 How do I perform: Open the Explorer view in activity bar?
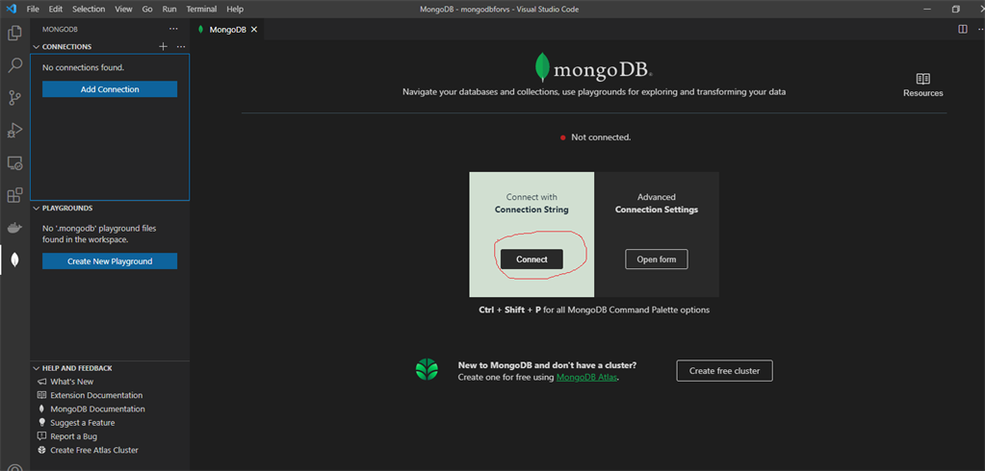pyautogui.click(x=14, y=33)
